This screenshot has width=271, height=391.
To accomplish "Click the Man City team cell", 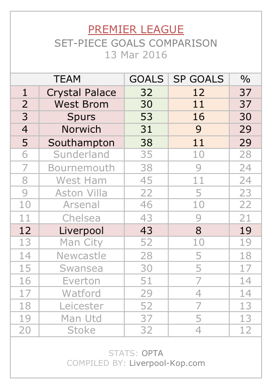I will tap(82, 242).
